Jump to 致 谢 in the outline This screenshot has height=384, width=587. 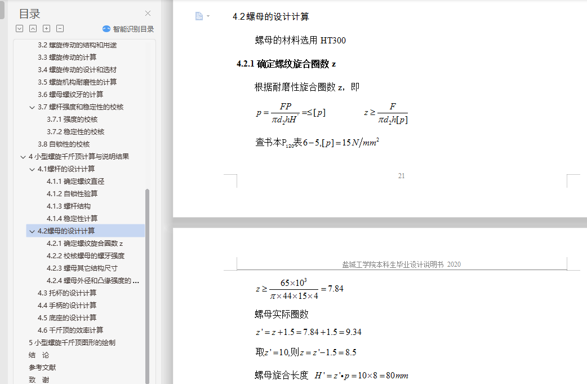pyautogui.click(x=39, y=379)
